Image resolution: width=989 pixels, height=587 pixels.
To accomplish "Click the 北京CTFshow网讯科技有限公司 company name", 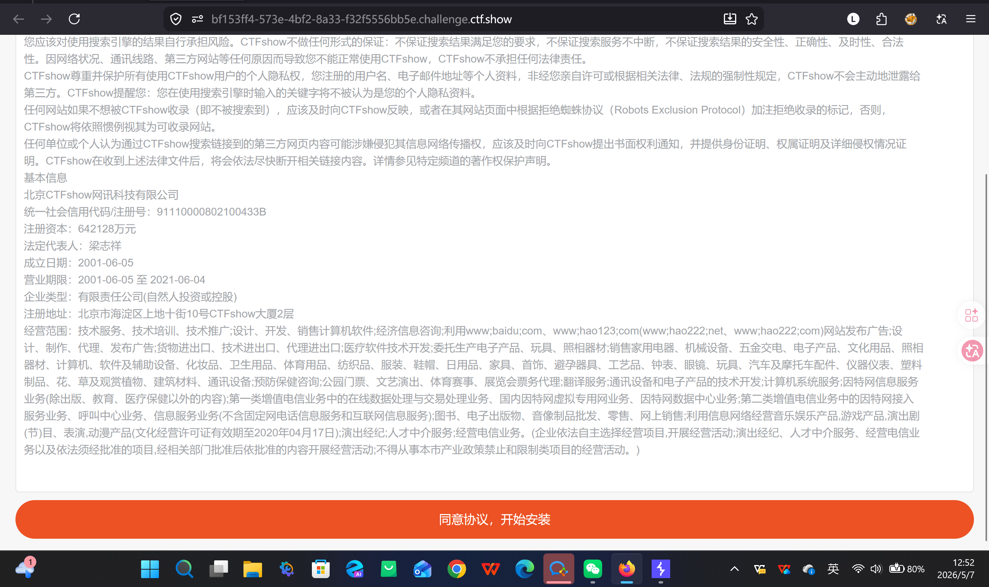I will coord(101,195).
